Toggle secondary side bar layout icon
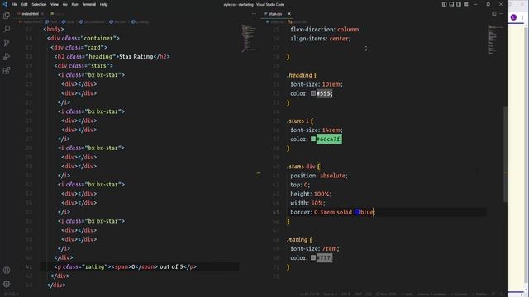Screen dimensions: 529x297 (x=459, y=4)
